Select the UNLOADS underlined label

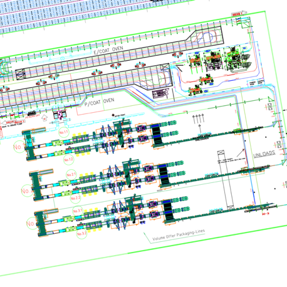point(264,154)
